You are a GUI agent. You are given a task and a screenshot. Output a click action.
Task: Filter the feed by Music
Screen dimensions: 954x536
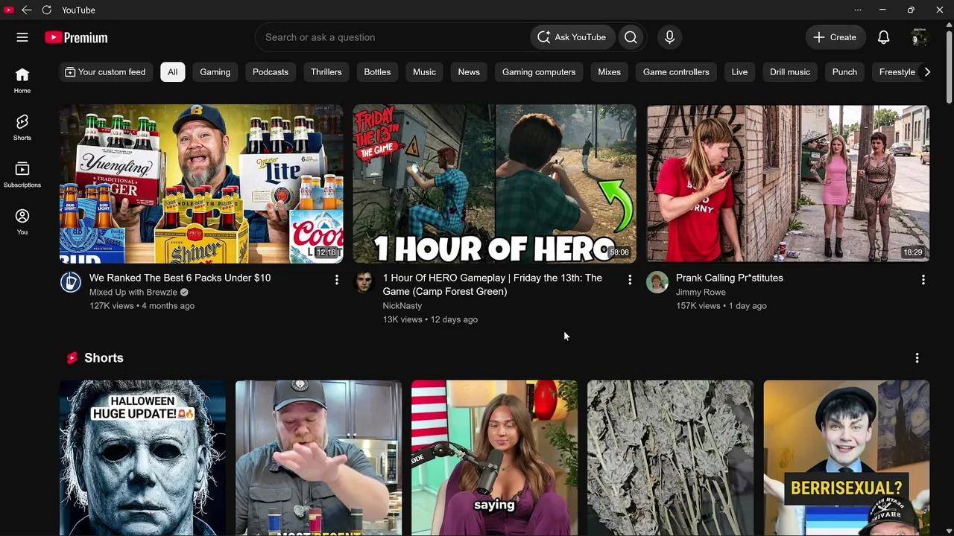click(x=424, y=72)
